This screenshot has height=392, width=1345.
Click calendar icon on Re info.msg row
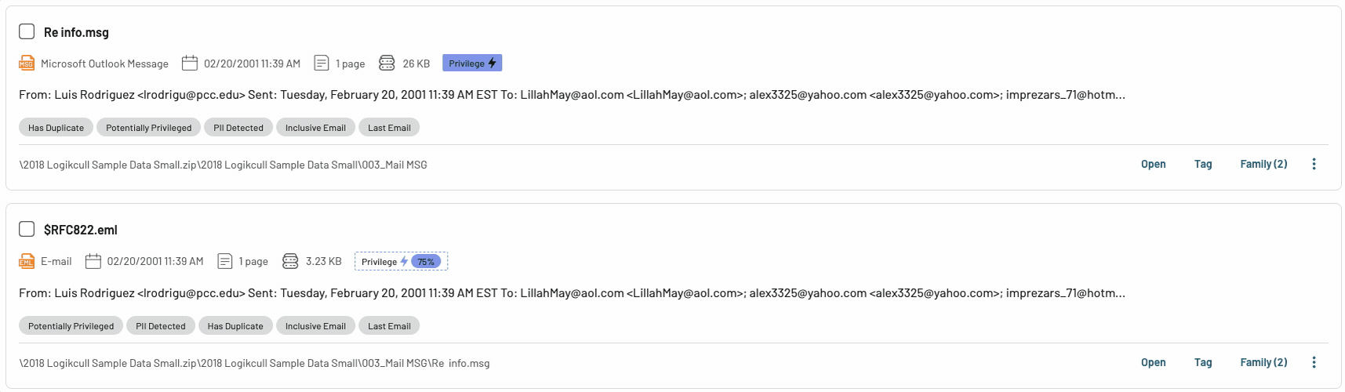pos(190,63)
